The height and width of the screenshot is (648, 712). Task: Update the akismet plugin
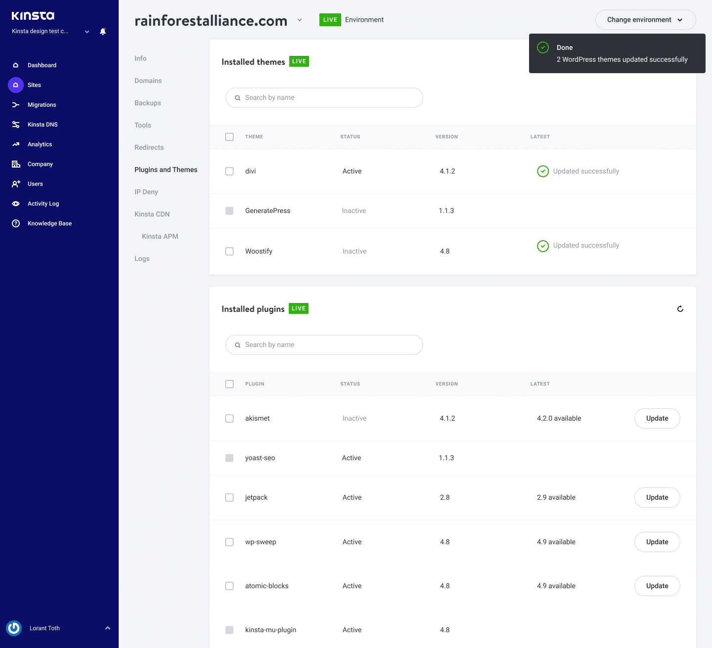[x=657, y=419]
